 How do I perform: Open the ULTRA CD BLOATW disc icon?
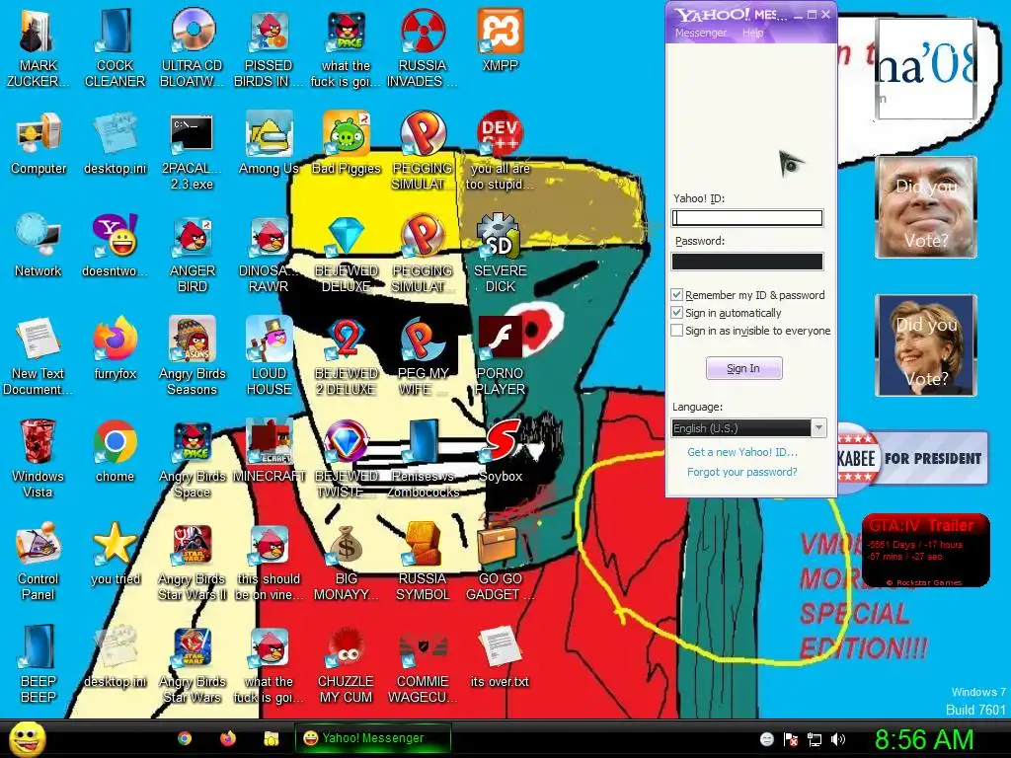[x=193, y=31]
